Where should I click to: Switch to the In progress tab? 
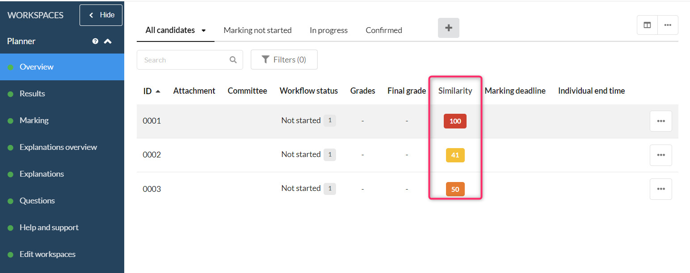[x=328, y=30]
